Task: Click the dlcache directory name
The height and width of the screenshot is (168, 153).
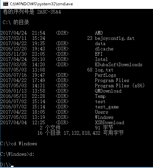Action: tap(104, 49)
